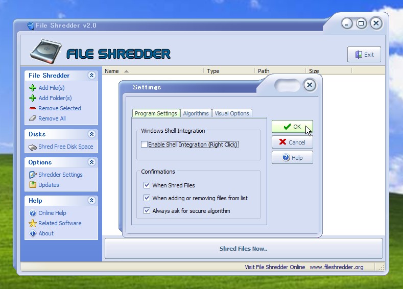The width and height of the screenshot is (403, 289).
Task: Open the Algorithms tab
Action: tap(196, 113)
